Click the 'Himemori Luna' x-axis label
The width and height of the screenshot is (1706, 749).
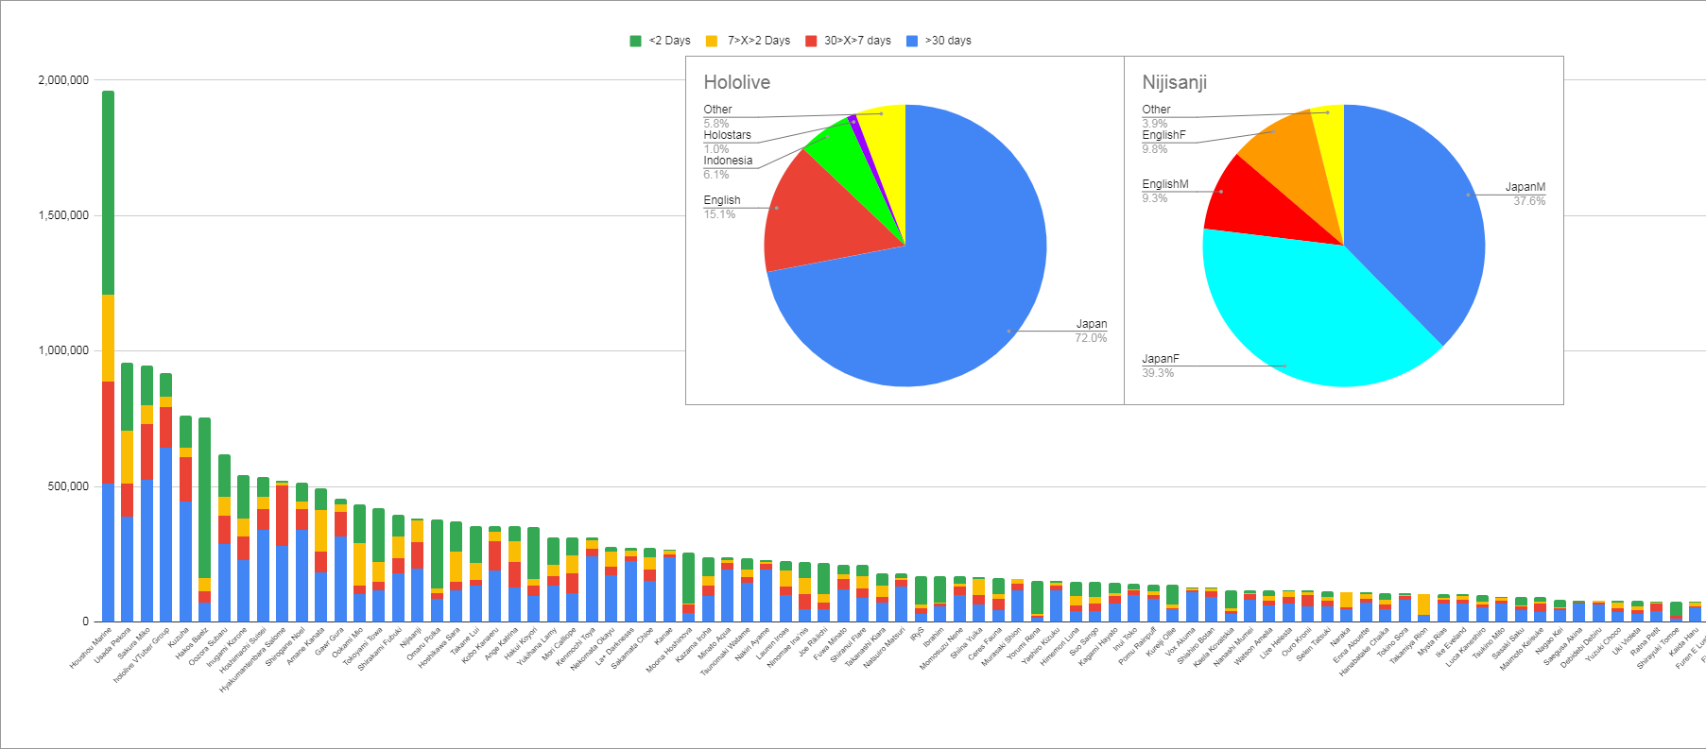(x=1060, y=647)
